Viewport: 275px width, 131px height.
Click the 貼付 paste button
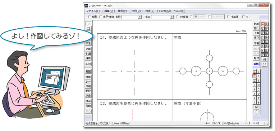pyautogui.click(x=256, y=58)
